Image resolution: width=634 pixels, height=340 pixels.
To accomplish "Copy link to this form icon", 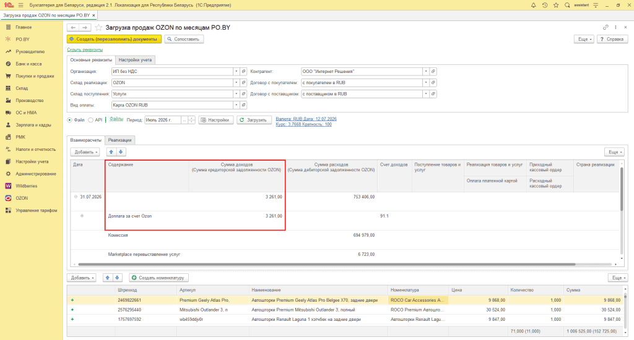I will pyautogui.click(x=606, y=27).
